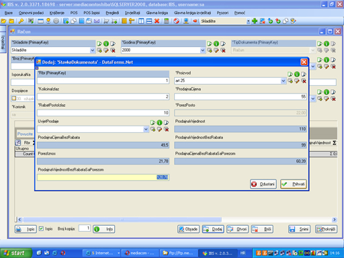Click the RabatPostolzlaz input field
This screenshot has width=344, height=258.
click(x=103, y=113)
